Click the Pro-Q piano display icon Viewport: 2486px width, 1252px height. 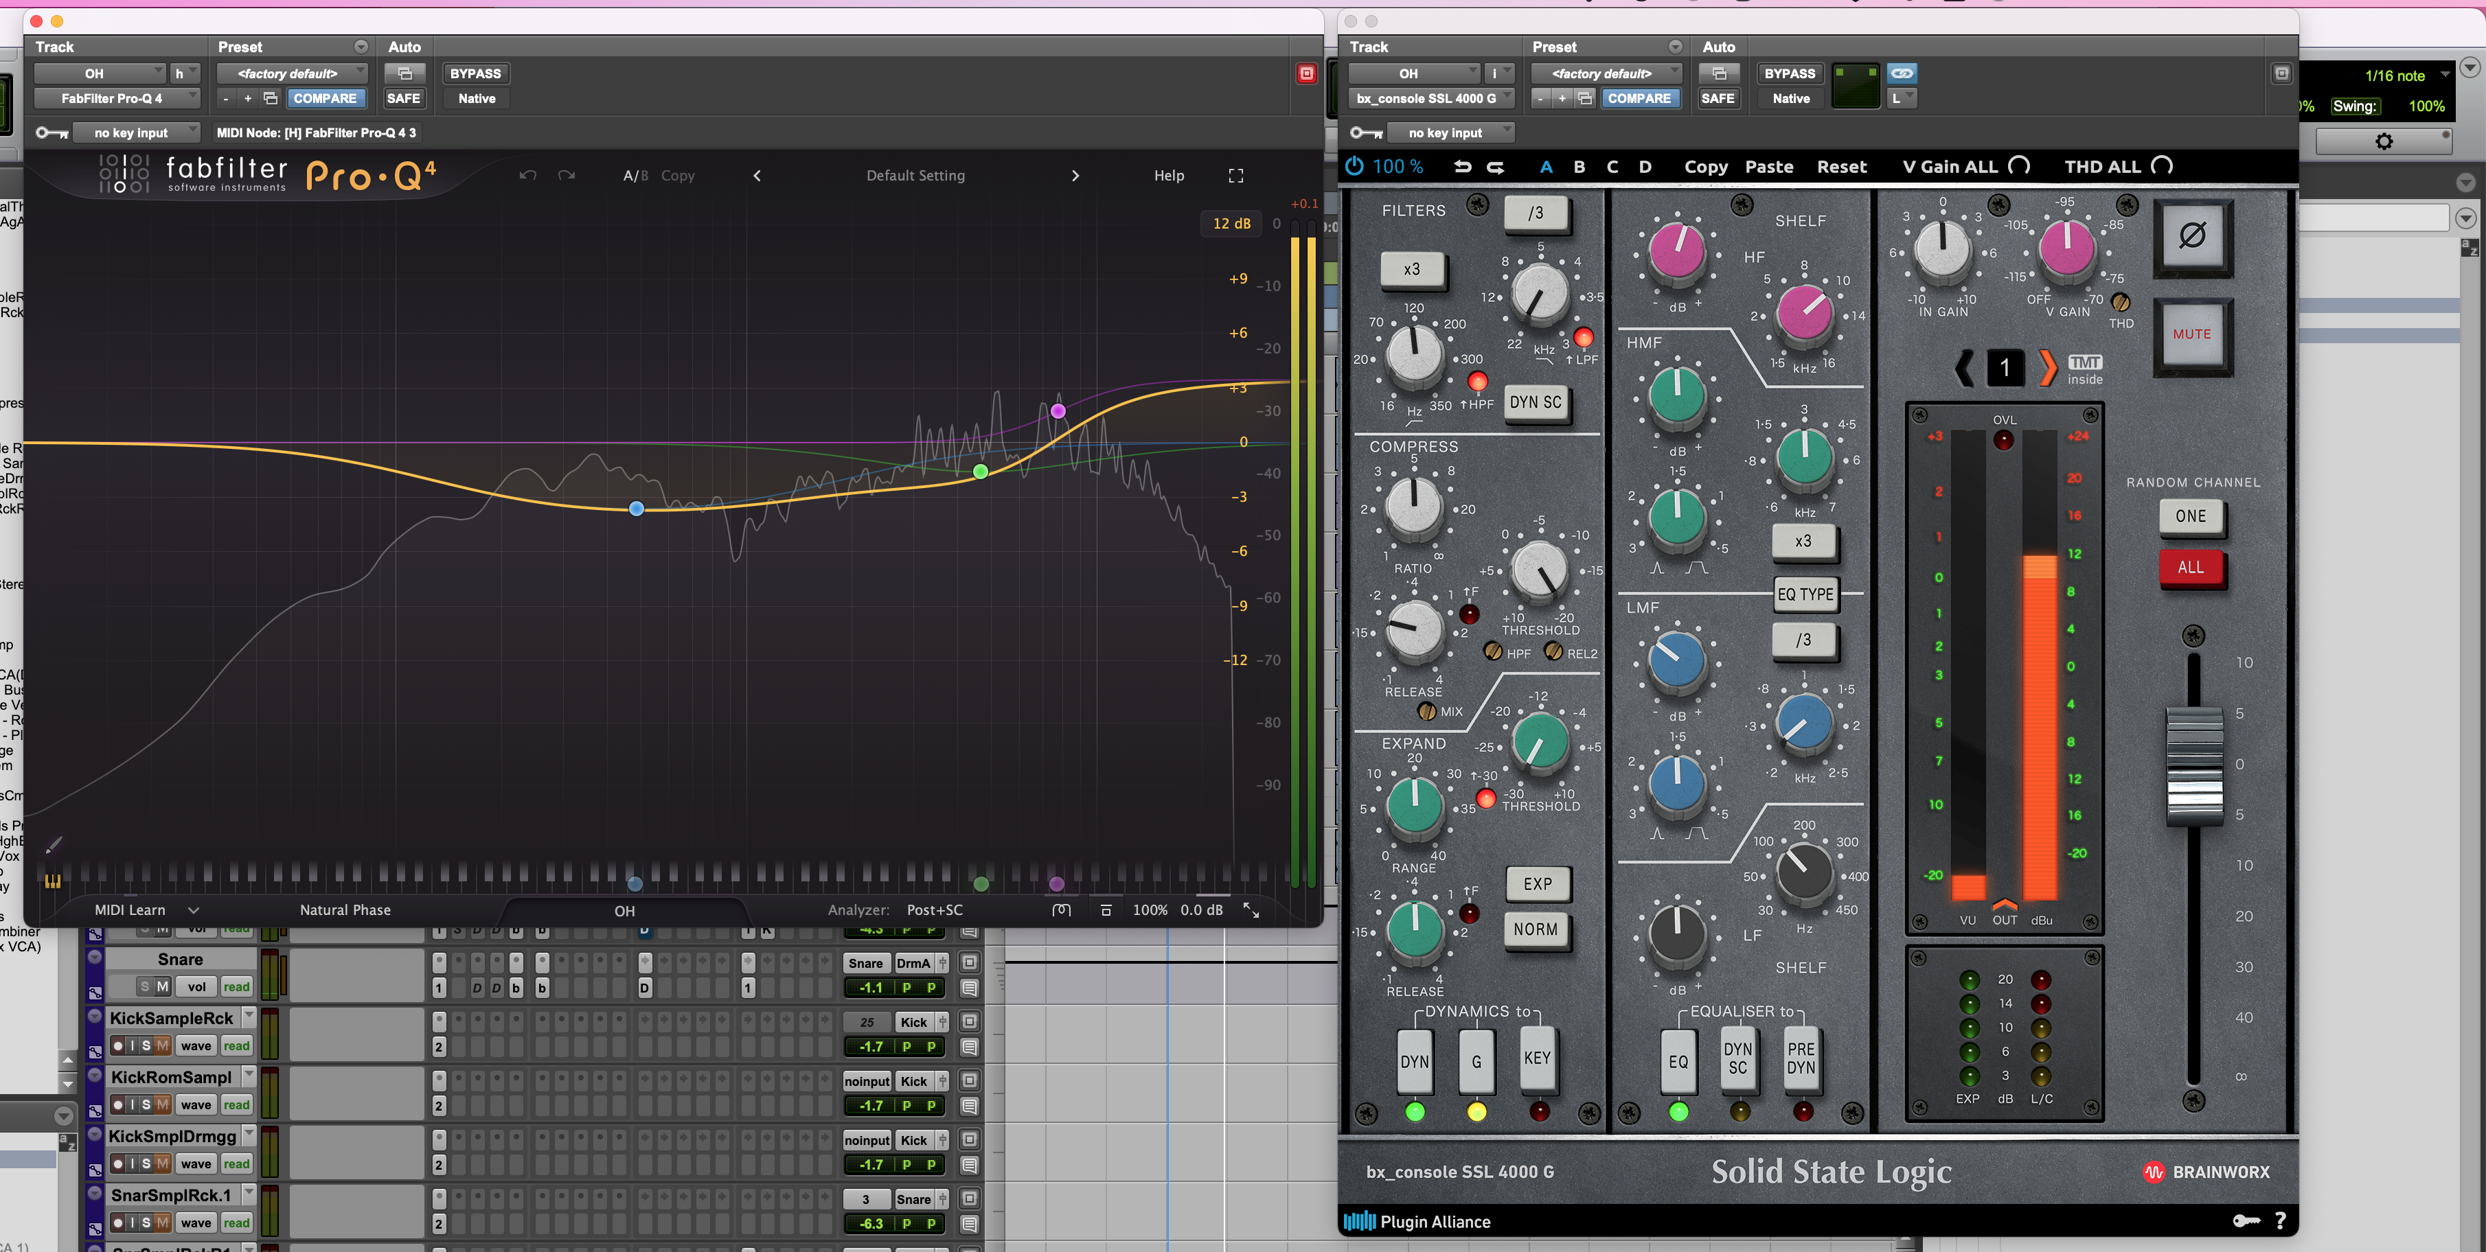(x=52, y=880)
